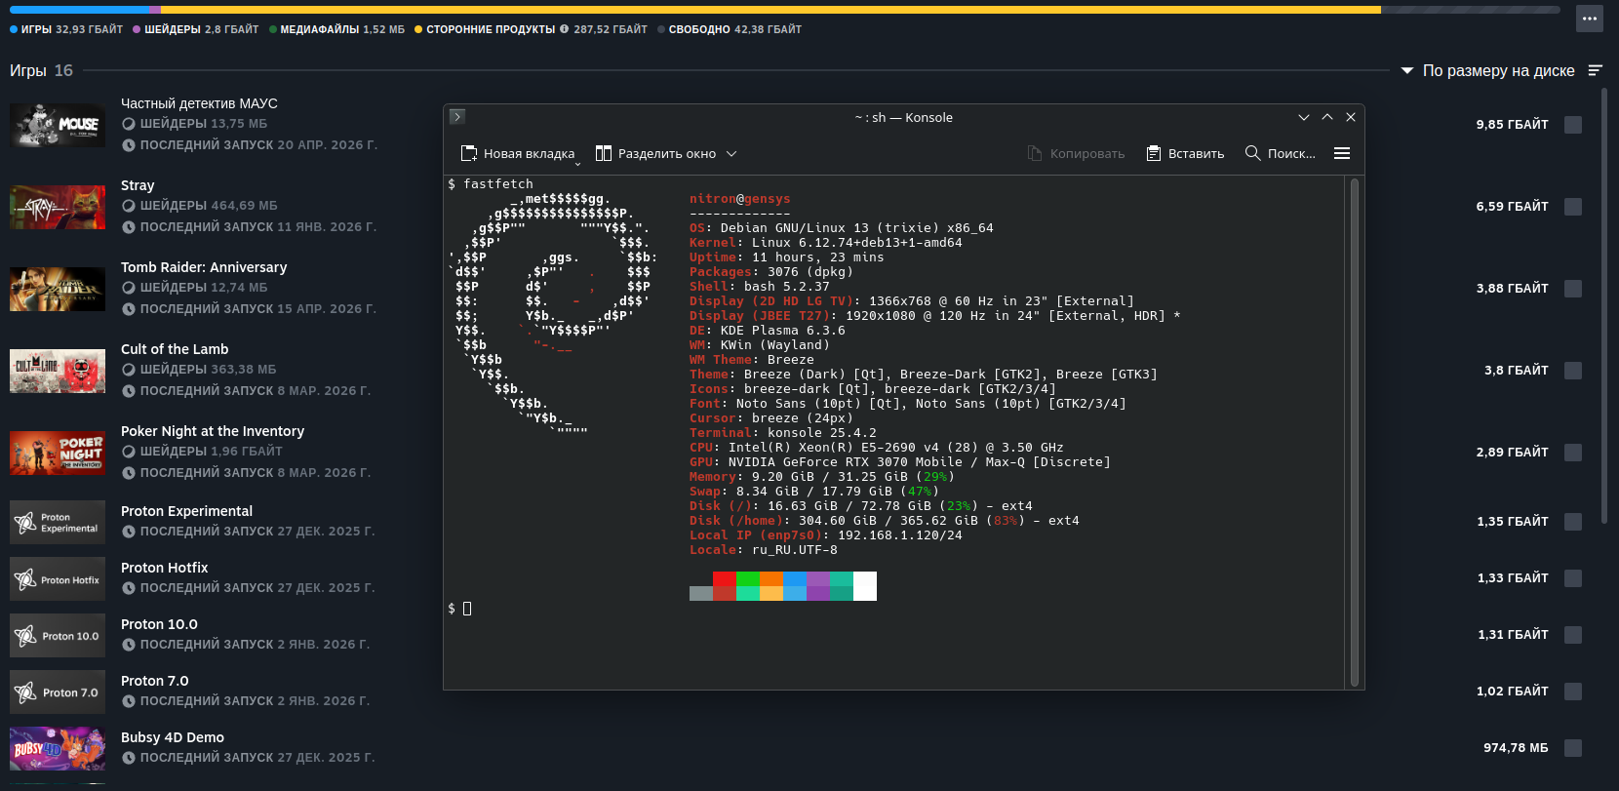
Task: Click the 974,78 МБ size value
Action: [x=1516, y=748]
